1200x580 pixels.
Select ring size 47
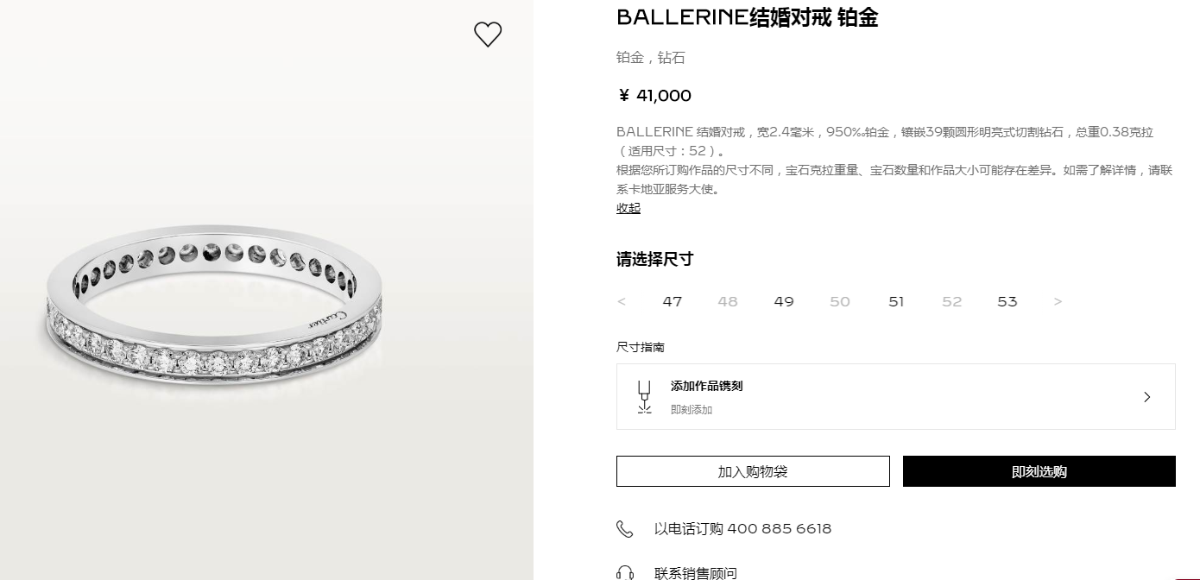point(673,302)
